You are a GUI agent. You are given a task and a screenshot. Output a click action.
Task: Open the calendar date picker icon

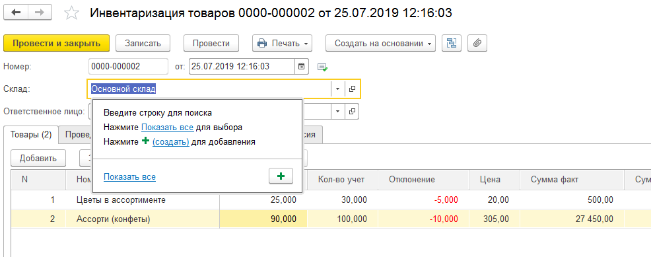(302, 67)
